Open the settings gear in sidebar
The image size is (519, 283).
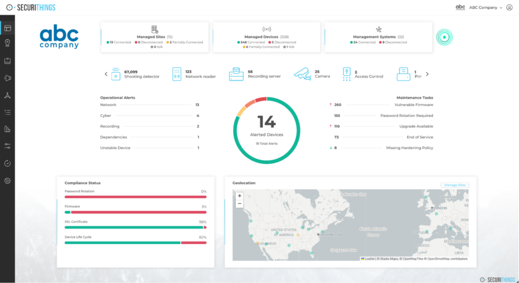(7, 181)
